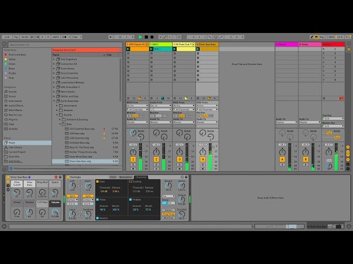Viewport: 353px width, 264px height.
Task: Select the 4 Dixon Saw Bass track header
Action: pyautogui.click(x=207, y=45)
